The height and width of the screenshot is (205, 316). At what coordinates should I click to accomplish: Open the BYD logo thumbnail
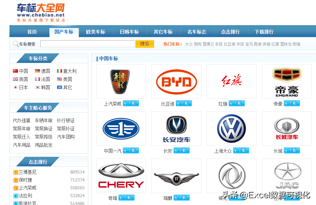click(x=176, y=81)
